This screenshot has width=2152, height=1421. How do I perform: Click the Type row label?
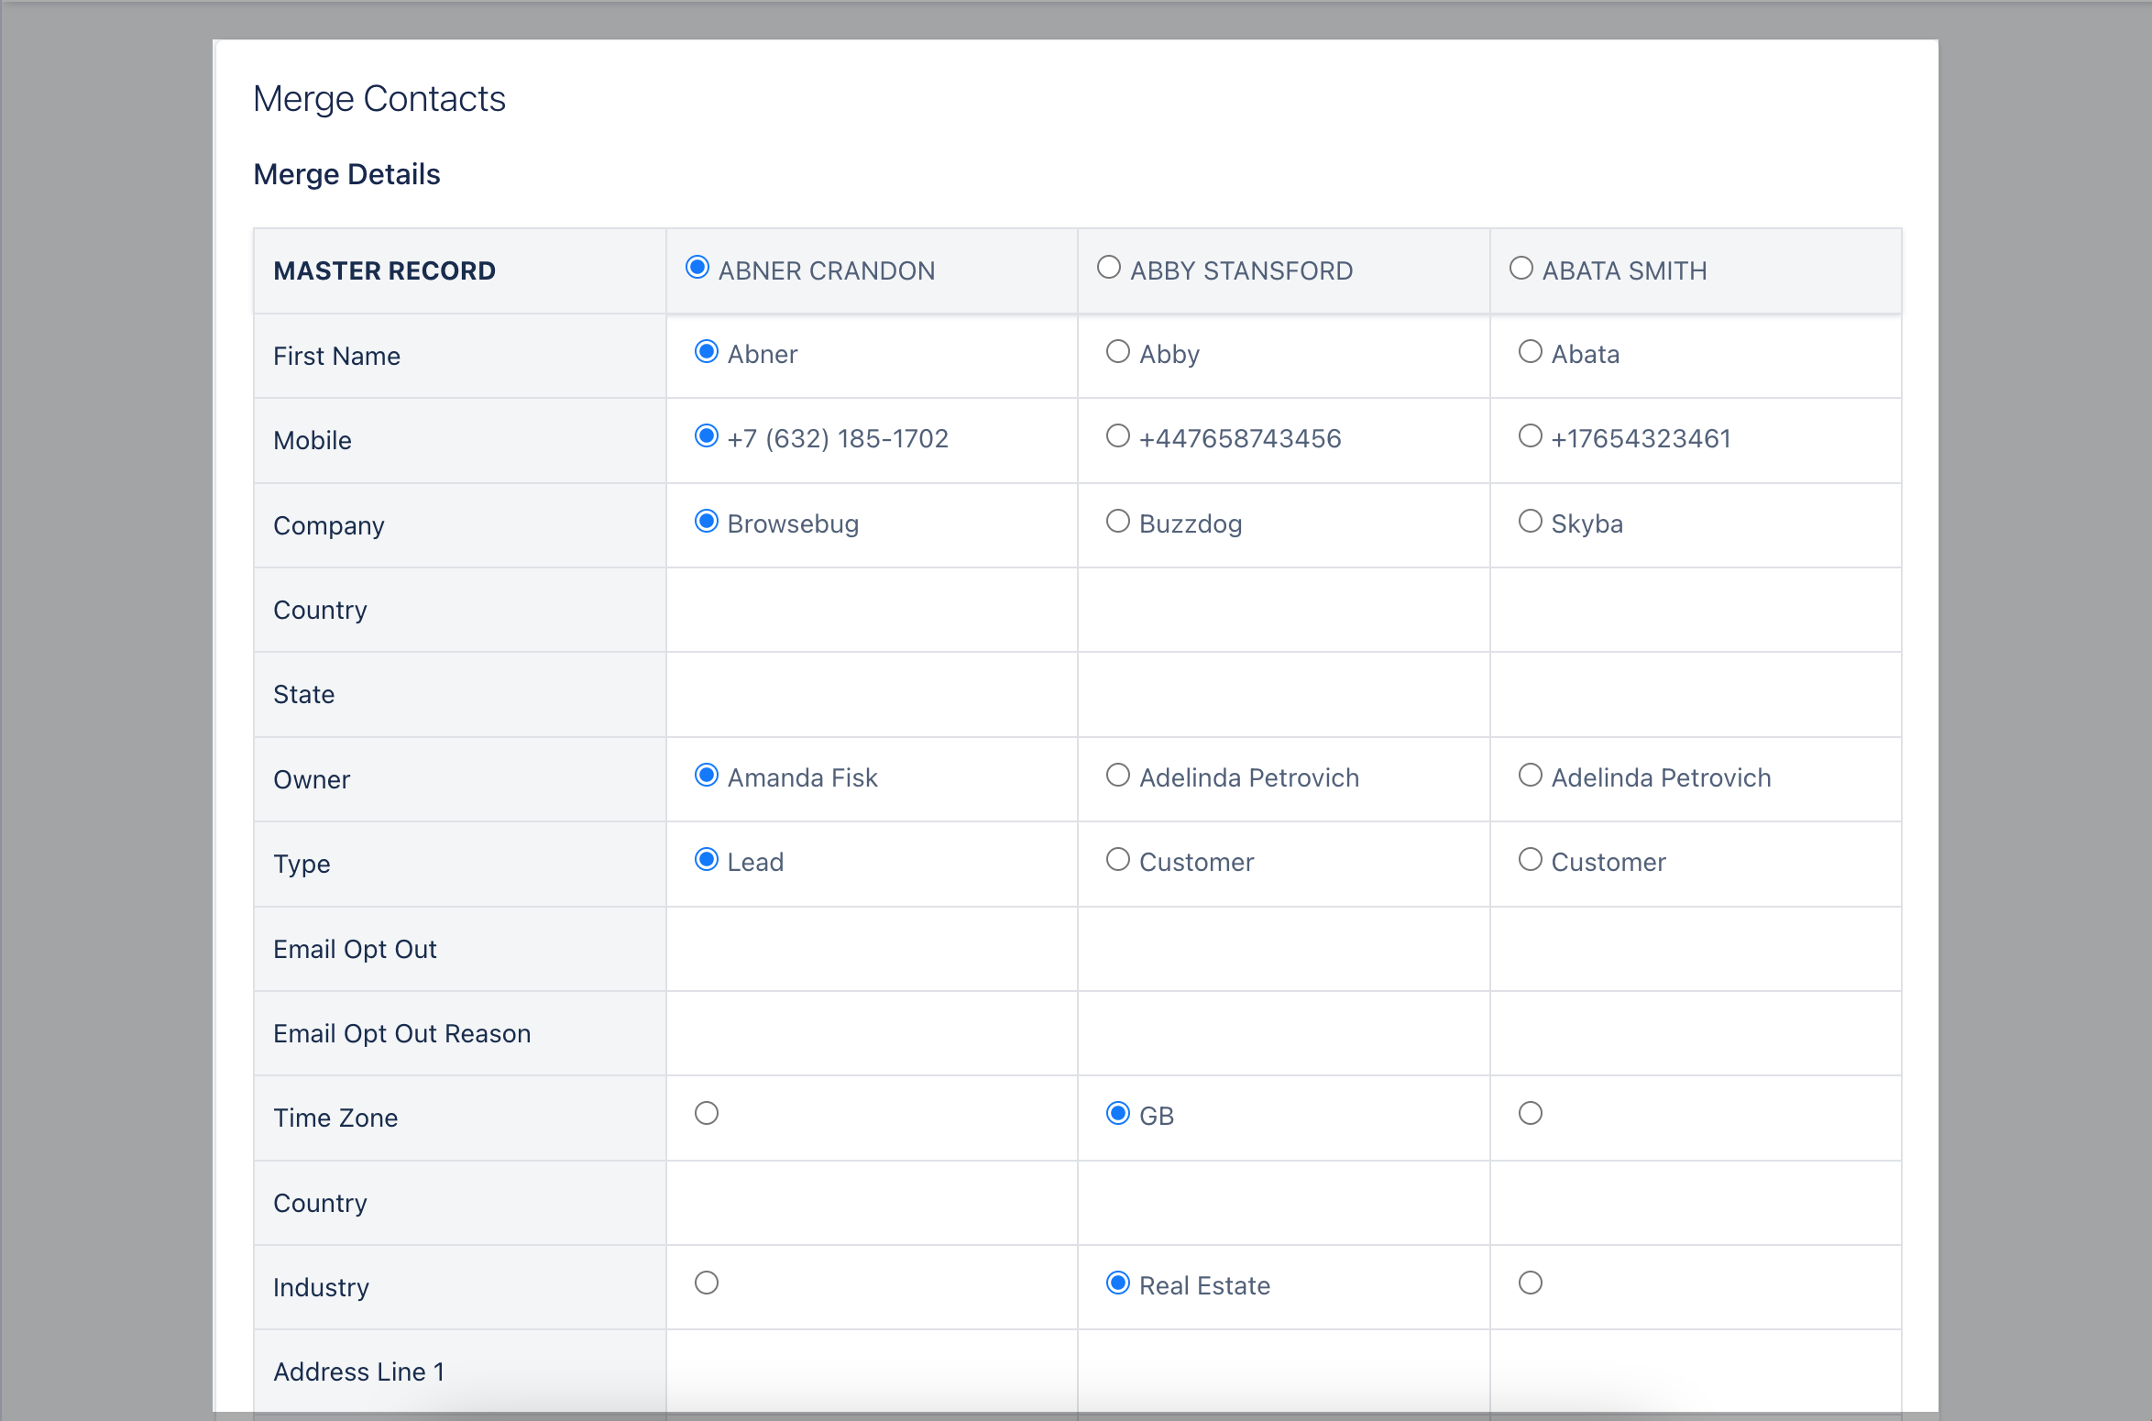pos(302,865)
